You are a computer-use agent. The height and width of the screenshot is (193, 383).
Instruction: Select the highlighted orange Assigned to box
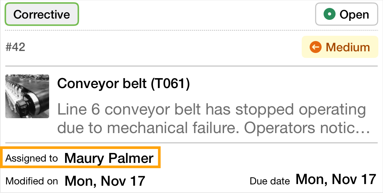coord(80,158)
